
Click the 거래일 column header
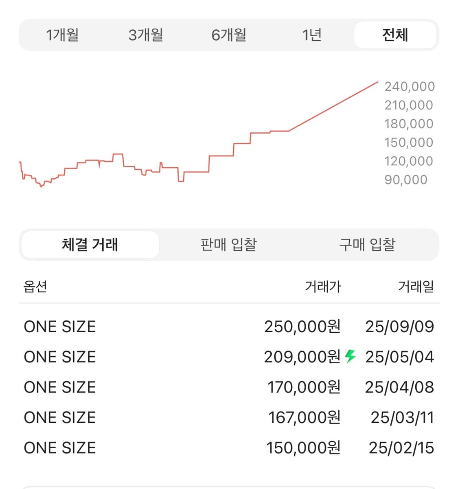click(416, 287)
